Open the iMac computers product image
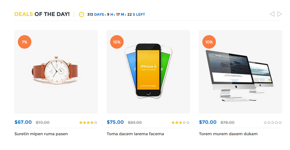Screen dimensions: 290x150 click(x=240, y=75)
